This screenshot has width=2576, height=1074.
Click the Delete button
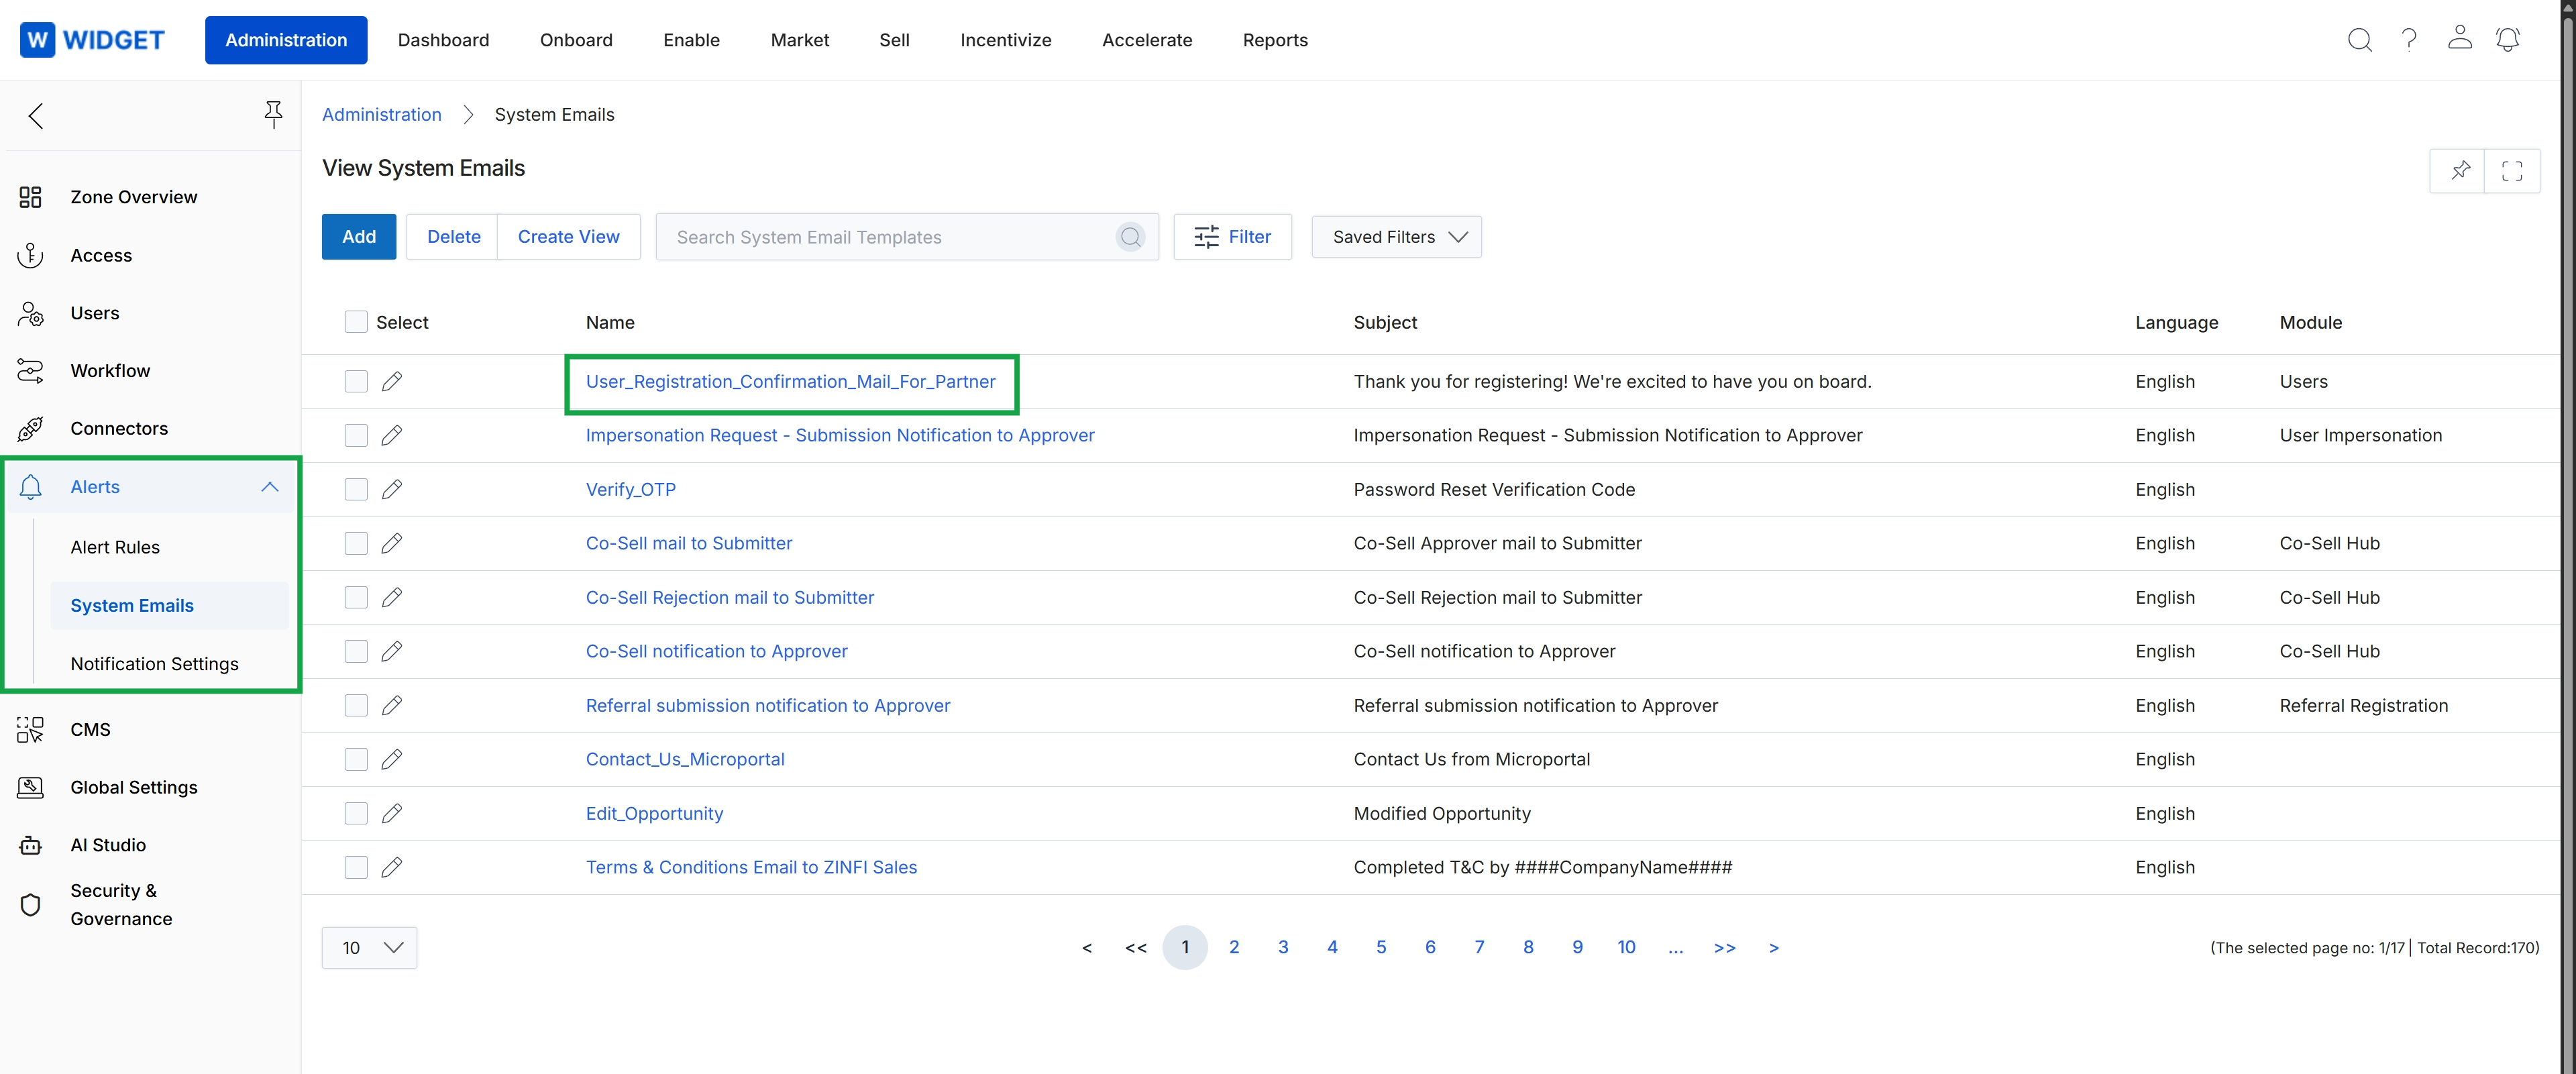453,237
